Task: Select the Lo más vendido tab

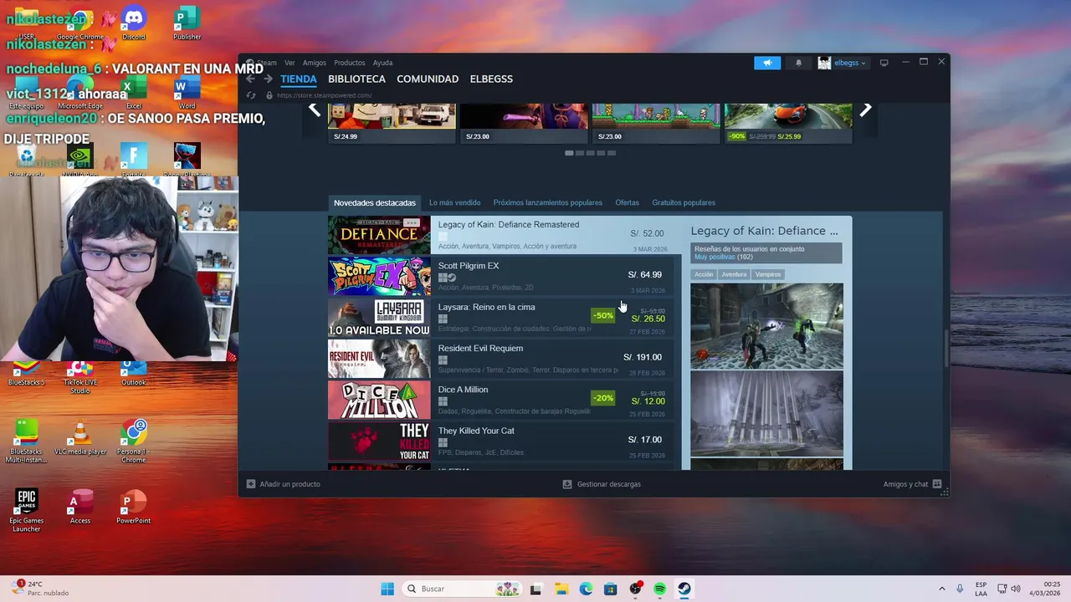Action: coord(454,202)
